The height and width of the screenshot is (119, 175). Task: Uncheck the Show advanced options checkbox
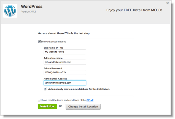click(x=39, y=42)
